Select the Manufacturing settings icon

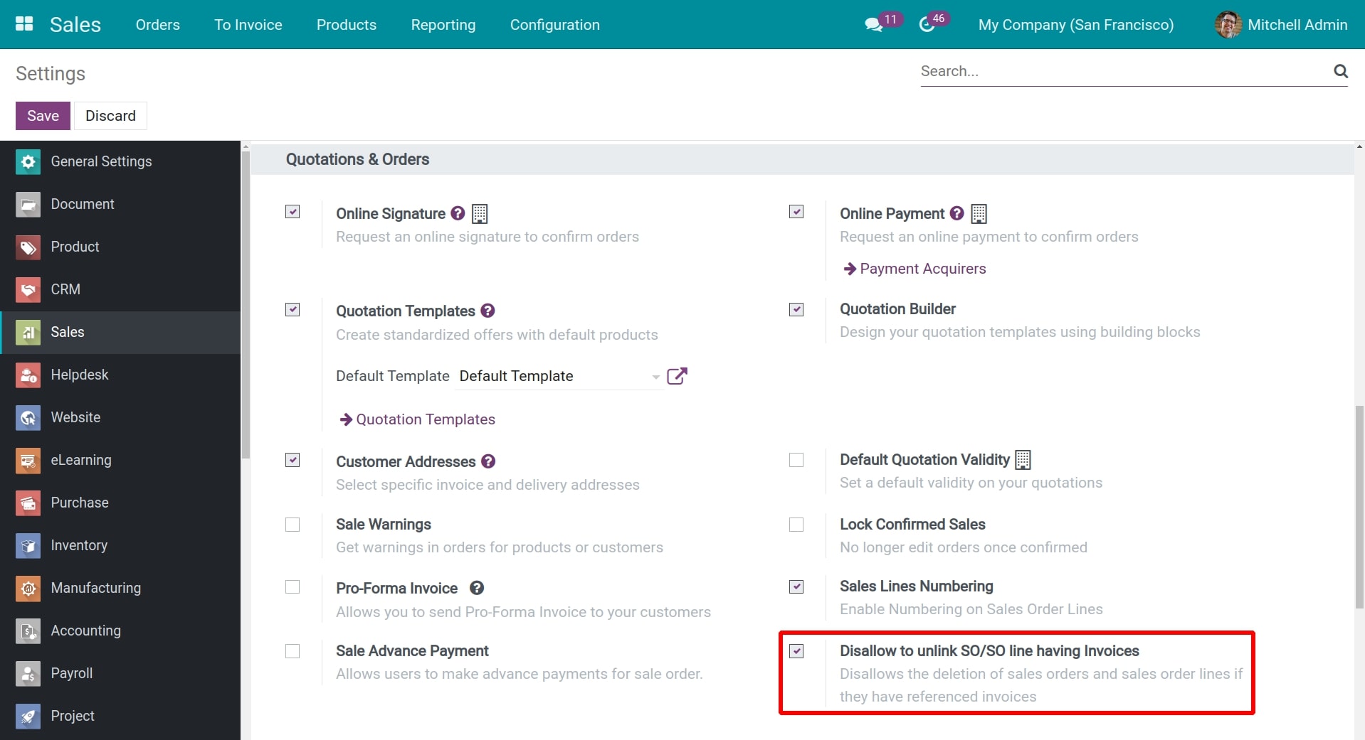tap(28, 588)
